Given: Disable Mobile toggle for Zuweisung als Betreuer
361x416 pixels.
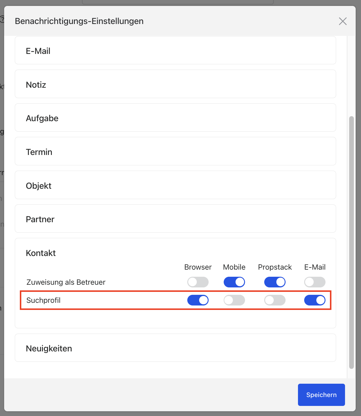Looking at the screenshot, I should pyautogui.click(x=234, y=282).
